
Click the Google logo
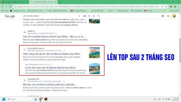tap(10, 16)
